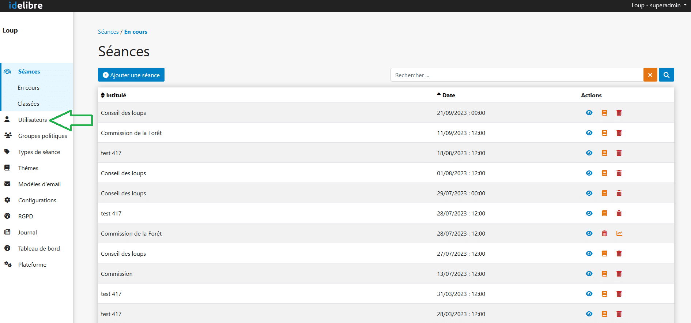691x323 pixels.
Task: View the Conseil des loups 27/07/2023 session
Action: (x=589, y=253)
